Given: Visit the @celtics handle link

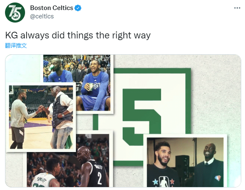Looking at the screenshot, I should 42,16.
